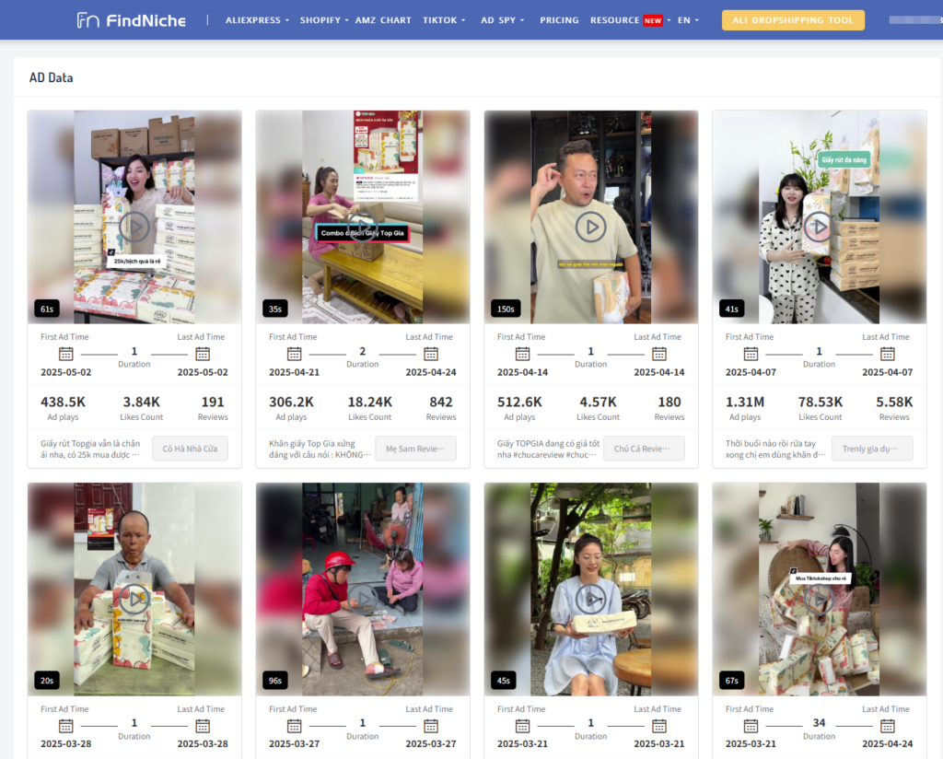Play the 150s Chú Cá Review video

point(590,227)
